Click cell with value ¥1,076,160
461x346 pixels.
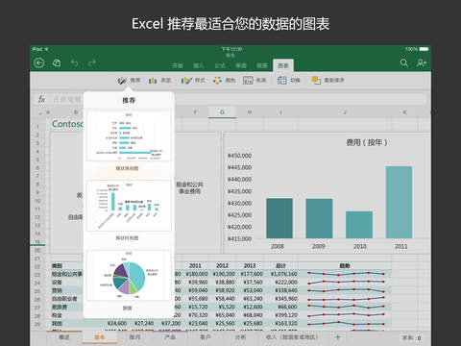click(284, 274)
